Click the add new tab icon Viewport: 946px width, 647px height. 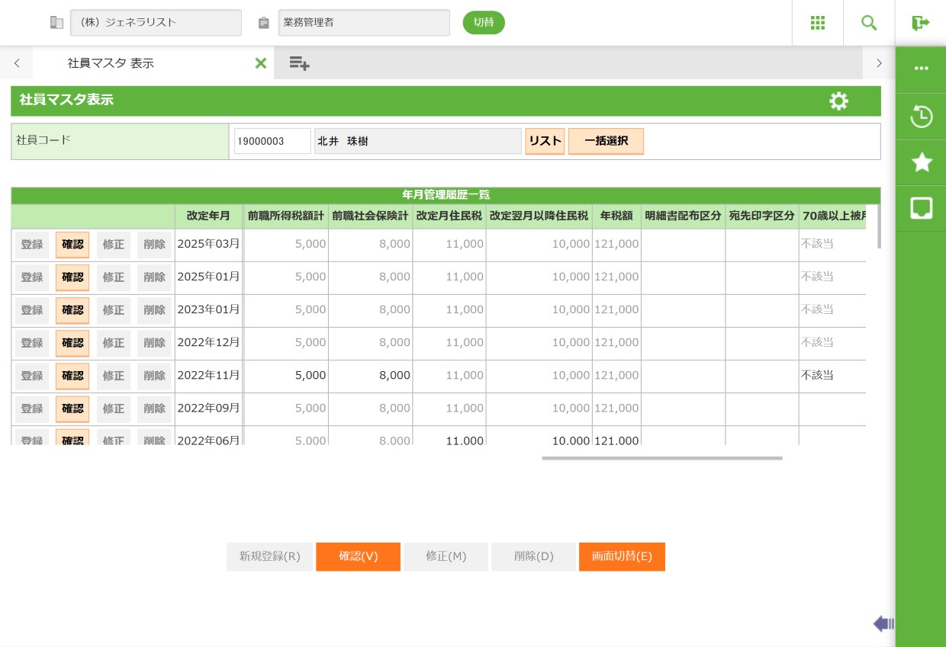(x=299, y=63)
